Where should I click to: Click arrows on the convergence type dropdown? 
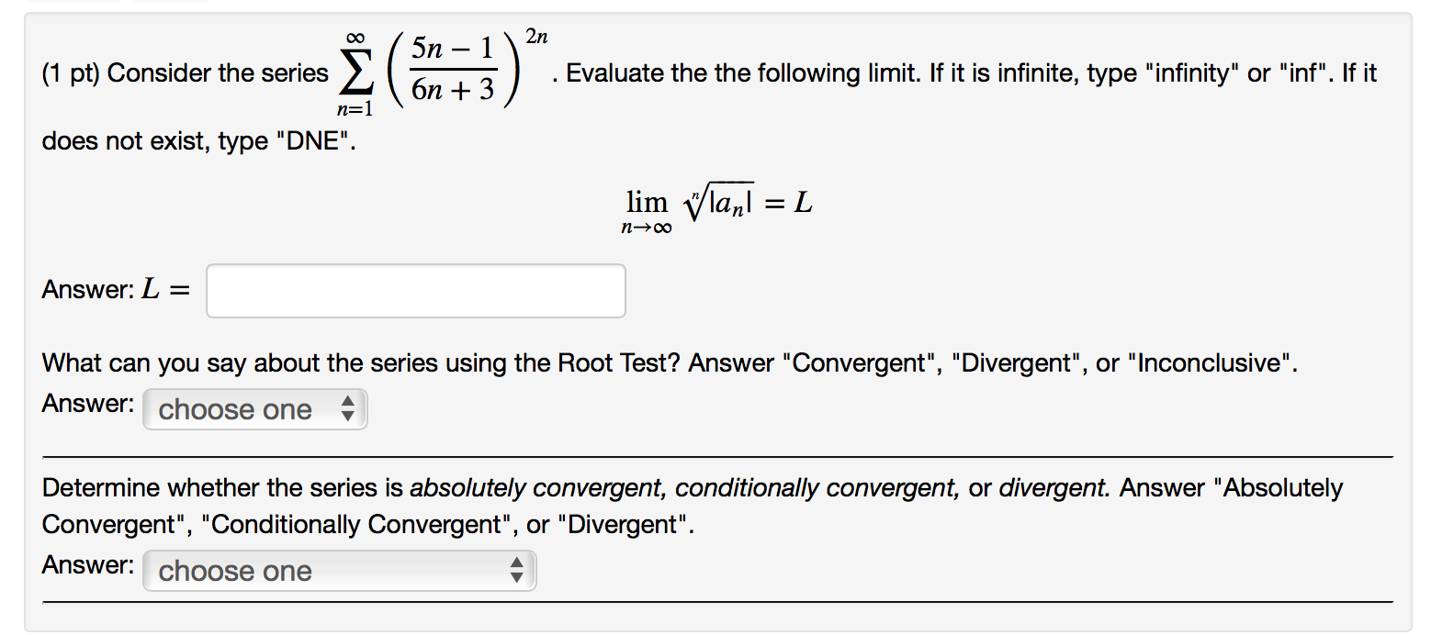[517, 571]
